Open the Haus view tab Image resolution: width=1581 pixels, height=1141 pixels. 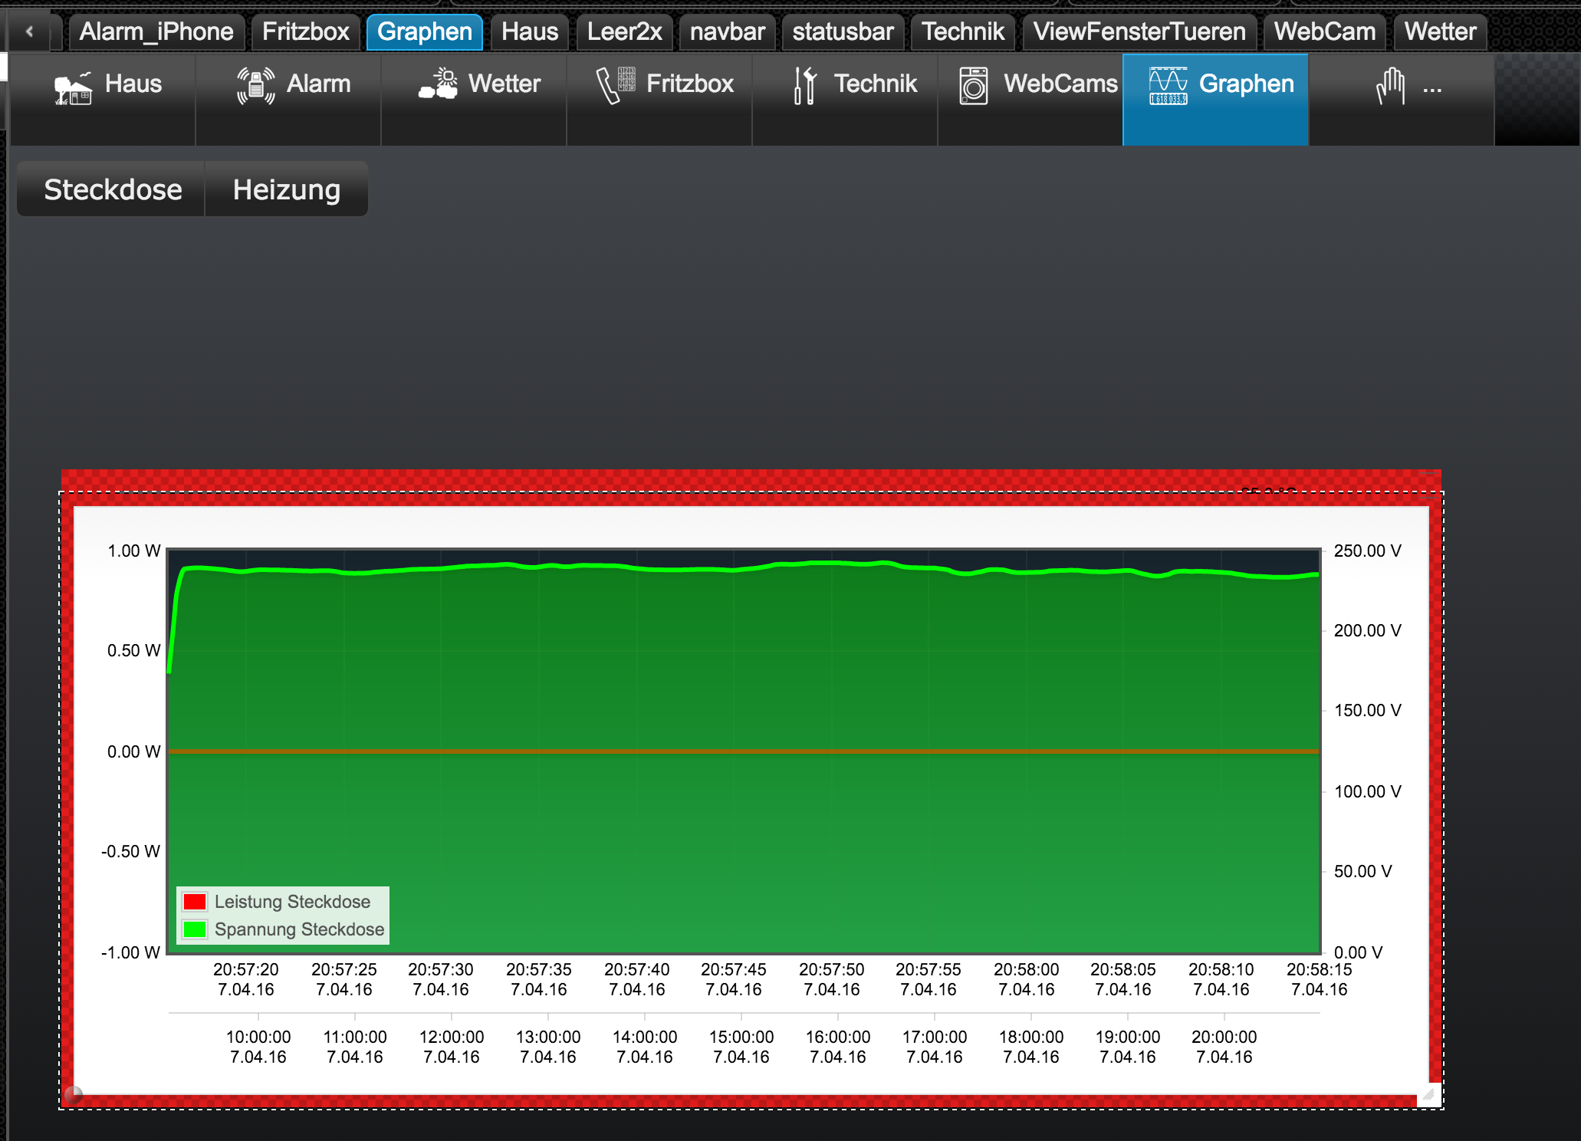pyautogui.click(x=530, y=31)
